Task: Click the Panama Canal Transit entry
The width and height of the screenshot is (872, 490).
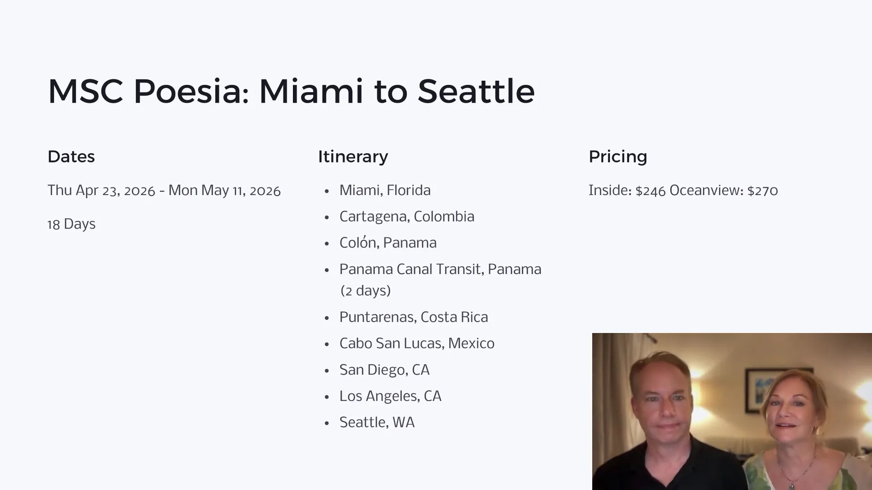Action: tap(440, 269)
